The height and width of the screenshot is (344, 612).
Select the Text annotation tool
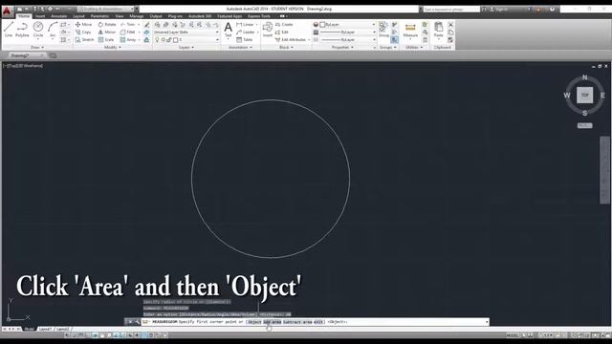click(228, 30)
